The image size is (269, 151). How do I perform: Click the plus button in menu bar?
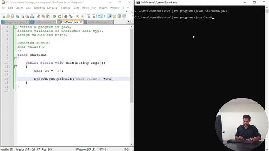(x=128, y=8)
